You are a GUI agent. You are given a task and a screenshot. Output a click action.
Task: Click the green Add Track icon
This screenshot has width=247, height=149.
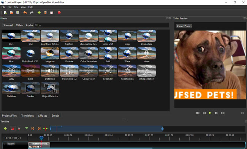coord(5,129)
